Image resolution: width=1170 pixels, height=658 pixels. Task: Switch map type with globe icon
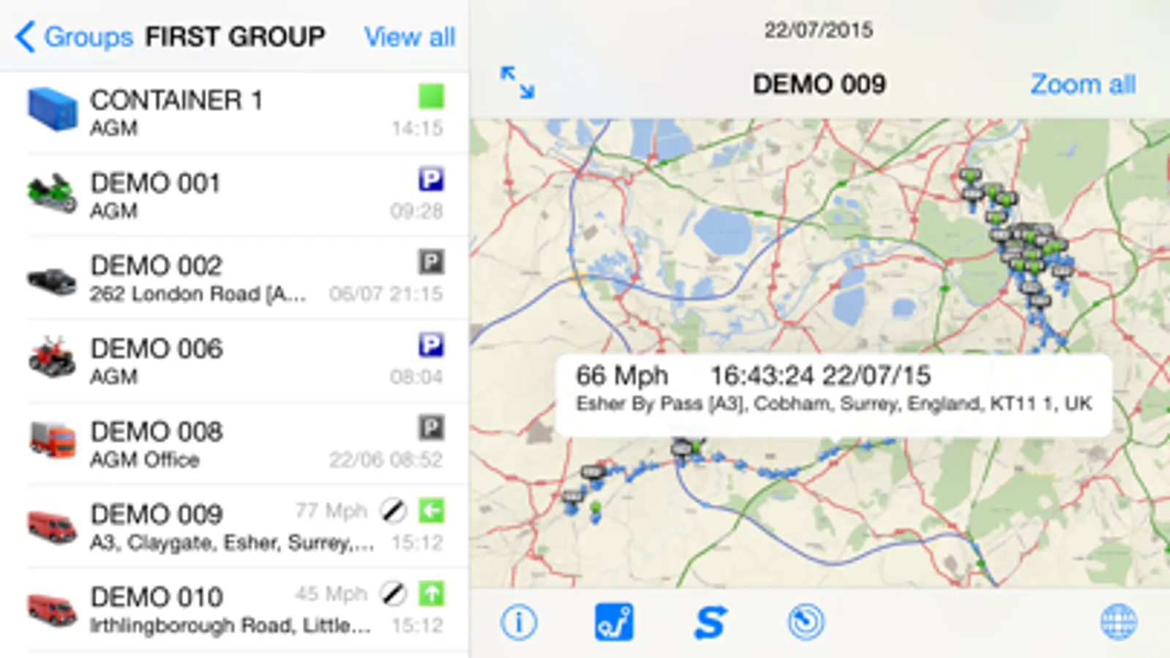[x=1119, y=623]
